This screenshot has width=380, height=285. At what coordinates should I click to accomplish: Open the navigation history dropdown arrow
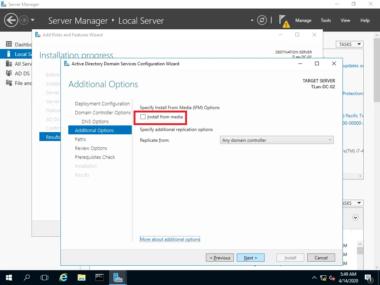33,20
